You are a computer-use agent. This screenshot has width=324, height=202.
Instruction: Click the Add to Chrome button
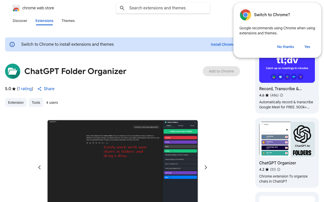[221, 71]
